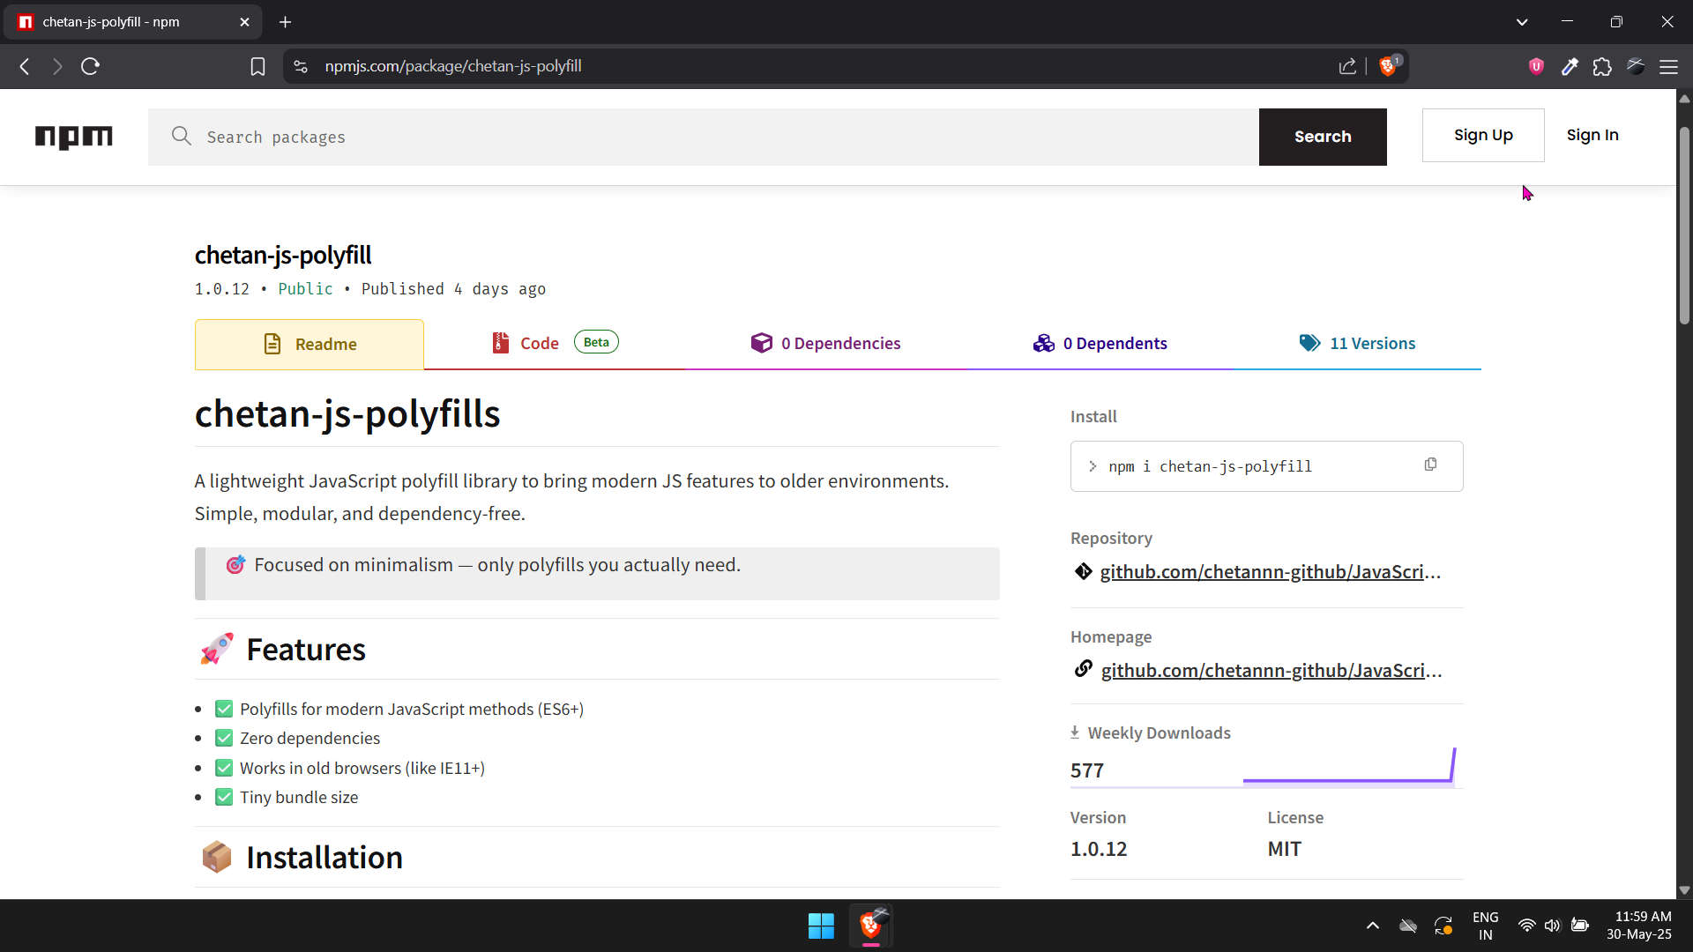Click the Brave Shields lion icon
The height and width of the screenshot is (952, 1693).
(1387, 66)
